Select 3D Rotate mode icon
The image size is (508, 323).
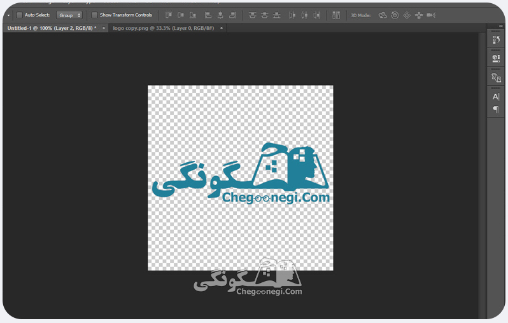pyautogui.click(x=383, y=15)
